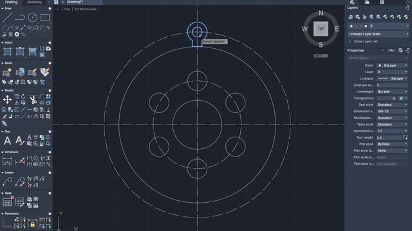Select the Drawing7 file tab
Image resolution: width=412 pixels, height=231 pixels.
(75, 2)
